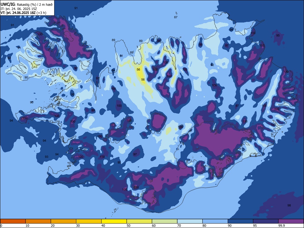Click the '87' humidity value north of Iceland
Image resolution: width=304 pixels, height=228 pixels.
point(176,17)
